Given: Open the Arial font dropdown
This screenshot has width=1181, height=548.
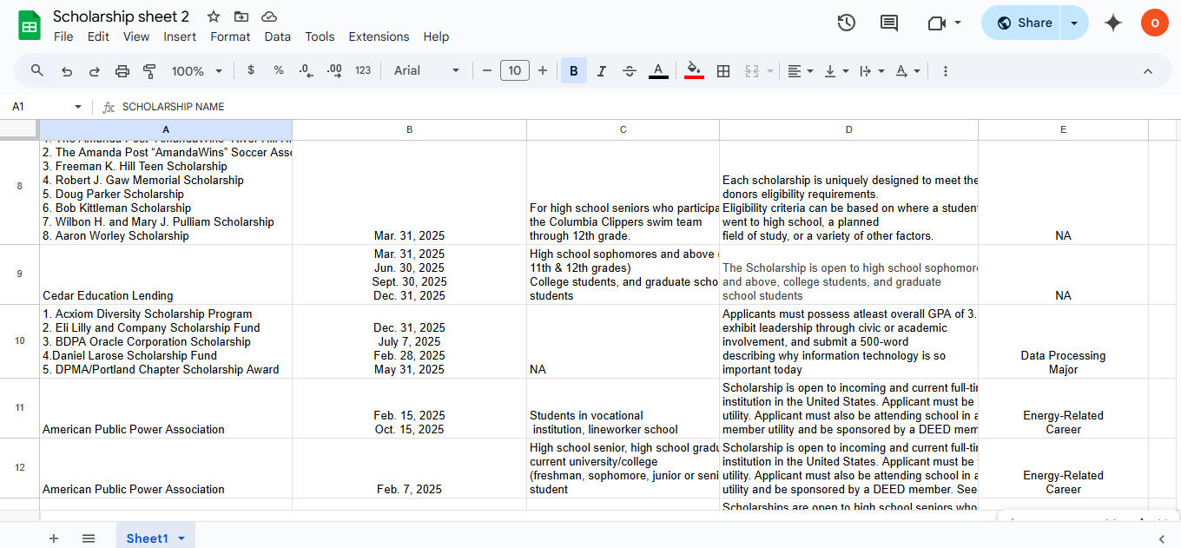Looking at the screenshot, I should (x=426, y=71).
